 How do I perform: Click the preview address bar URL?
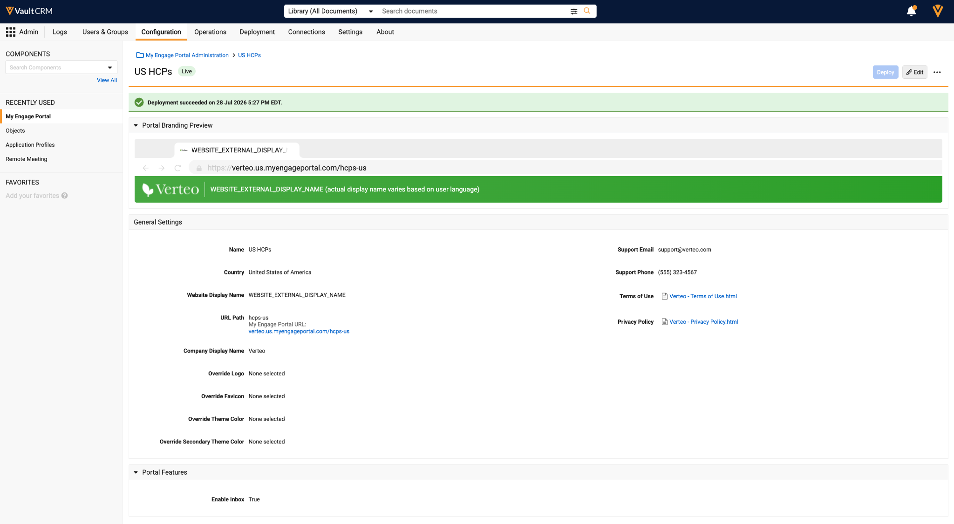click(287, 168)
